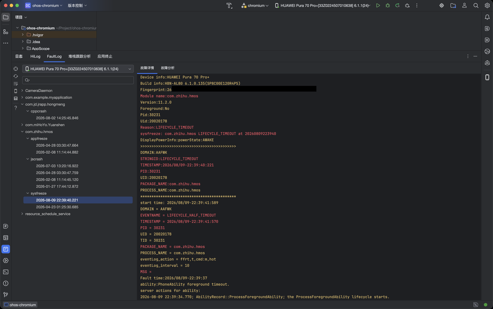Click the green status indicator in status bar
Viewport: 493px width, 309px height.
click(485, 305)
